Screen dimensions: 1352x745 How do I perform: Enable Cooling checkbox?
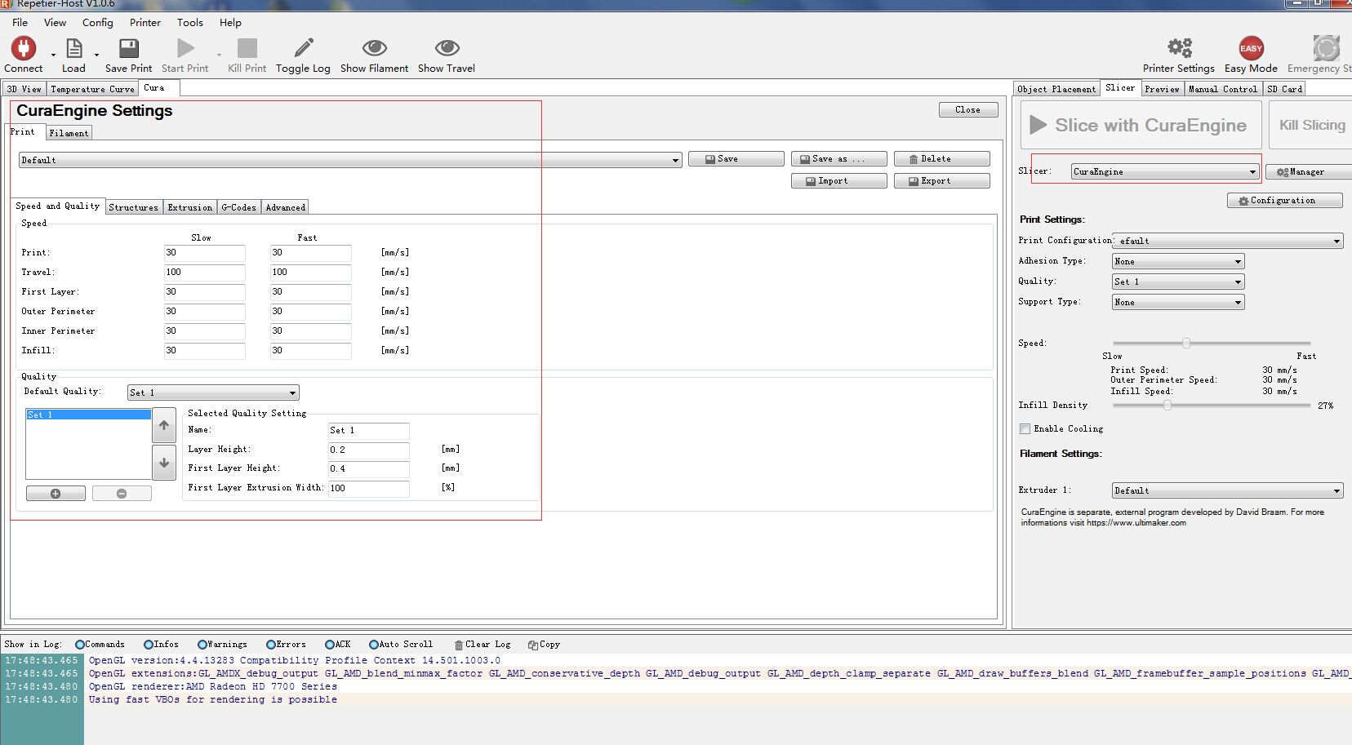1025,428
